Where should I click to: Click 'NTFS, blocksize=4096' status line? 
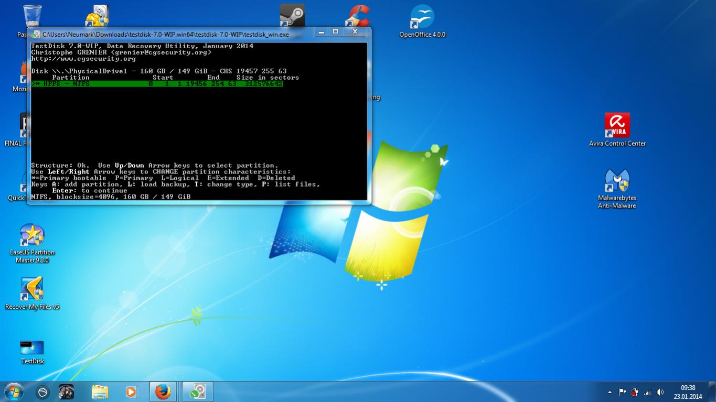(111, 197)
